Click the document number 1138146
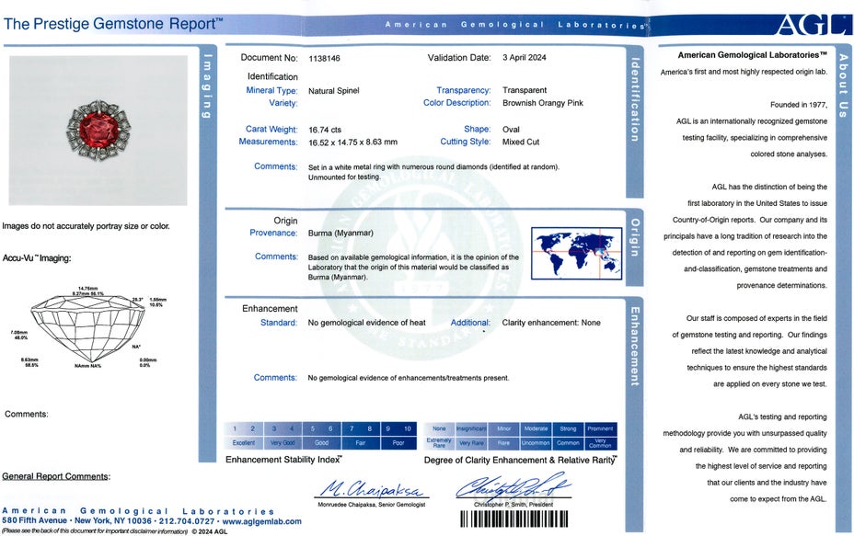 324,58
